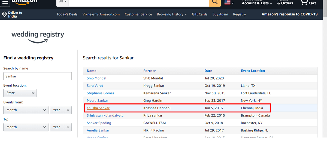
Task: Click location Llano, TX
Action: click(248, 85)
